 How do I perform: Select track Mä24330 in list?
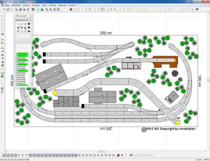22,83
